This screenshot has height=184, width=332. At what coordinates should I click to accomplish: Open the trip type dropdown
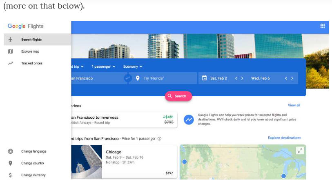click(x=77, y=67)
